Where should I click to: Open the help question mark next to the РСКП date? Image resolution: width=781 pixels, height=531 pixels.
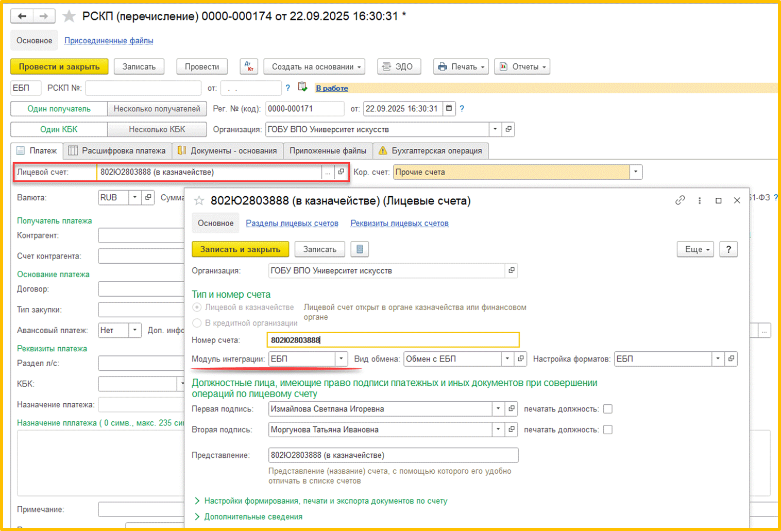coord(288,88)
